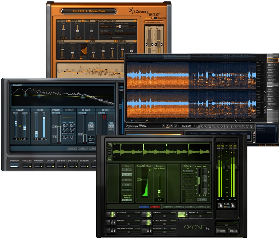The width and height of the screenshot is (279, 239).
Task: Click IRC II mode button in Ozone
Action: pyautogui.click(x=127, y=174)
